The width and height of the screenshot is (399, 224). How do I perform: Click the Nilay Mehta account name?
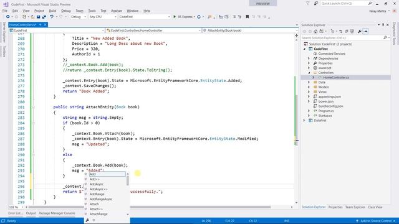tap(378, 11)
